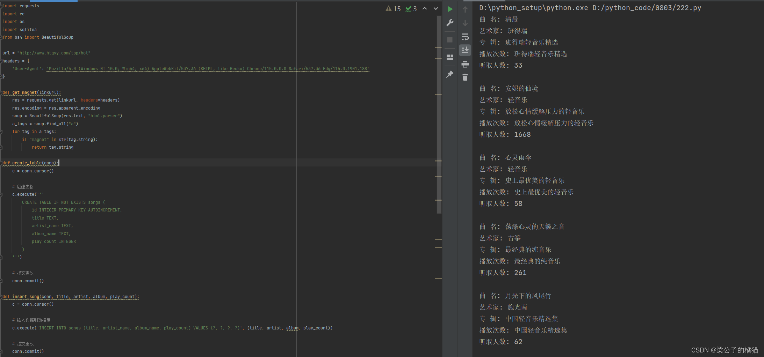The width and height of the screenshot is (764, 357).
Task: Click the first conn.commit() call under create_table
Action: coord(28,281)
